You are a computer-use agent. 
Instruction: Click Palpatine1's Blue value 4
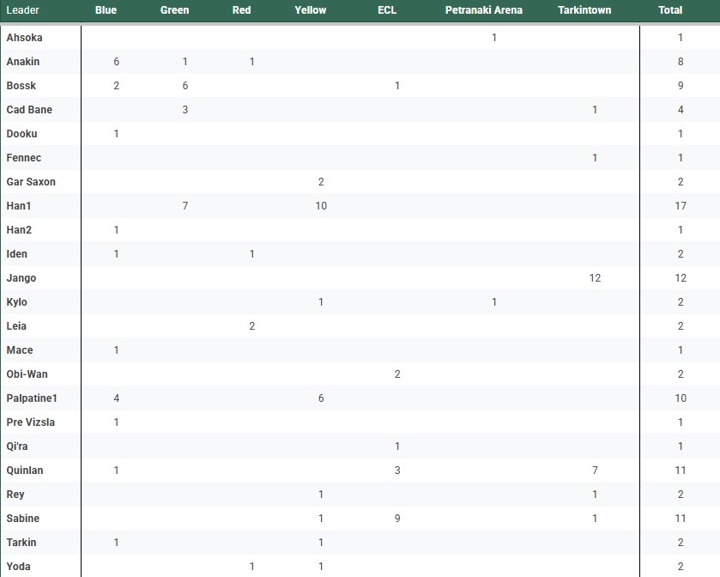[116, 398]
